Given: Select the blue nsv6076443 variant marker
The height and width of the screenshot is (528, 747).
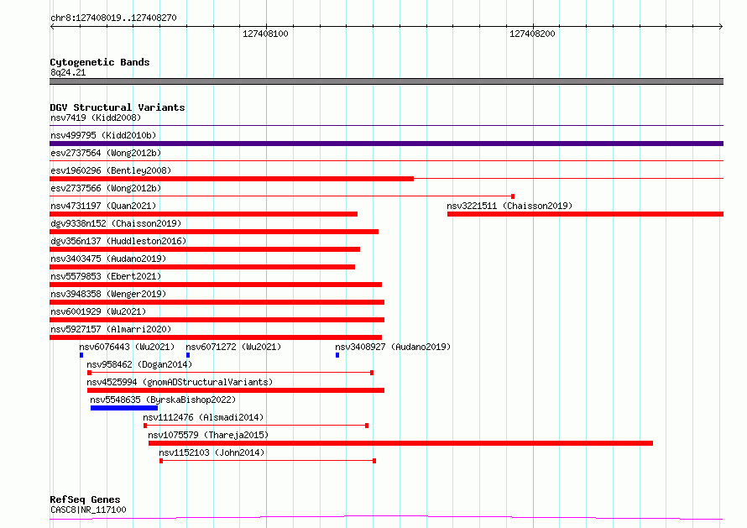Looking at the screenshot, I should pyautogui.click(x=81, y=355).
